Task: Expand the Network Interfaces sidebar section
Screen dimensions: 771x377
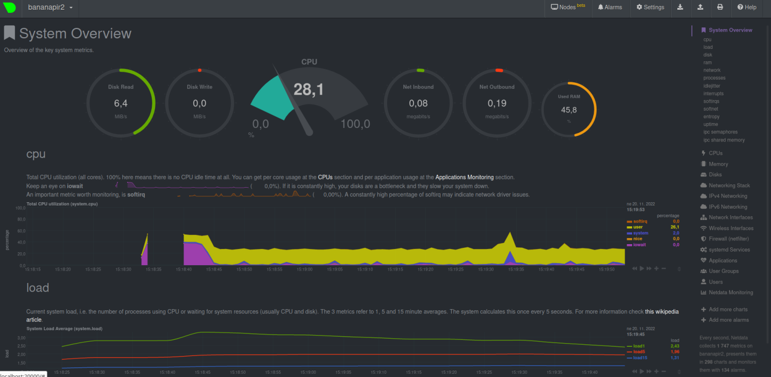Action: pyautogui.click(x=730, y=217)
